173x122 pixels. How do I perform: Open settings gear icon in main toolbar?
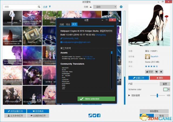click(x=121, y=7)
